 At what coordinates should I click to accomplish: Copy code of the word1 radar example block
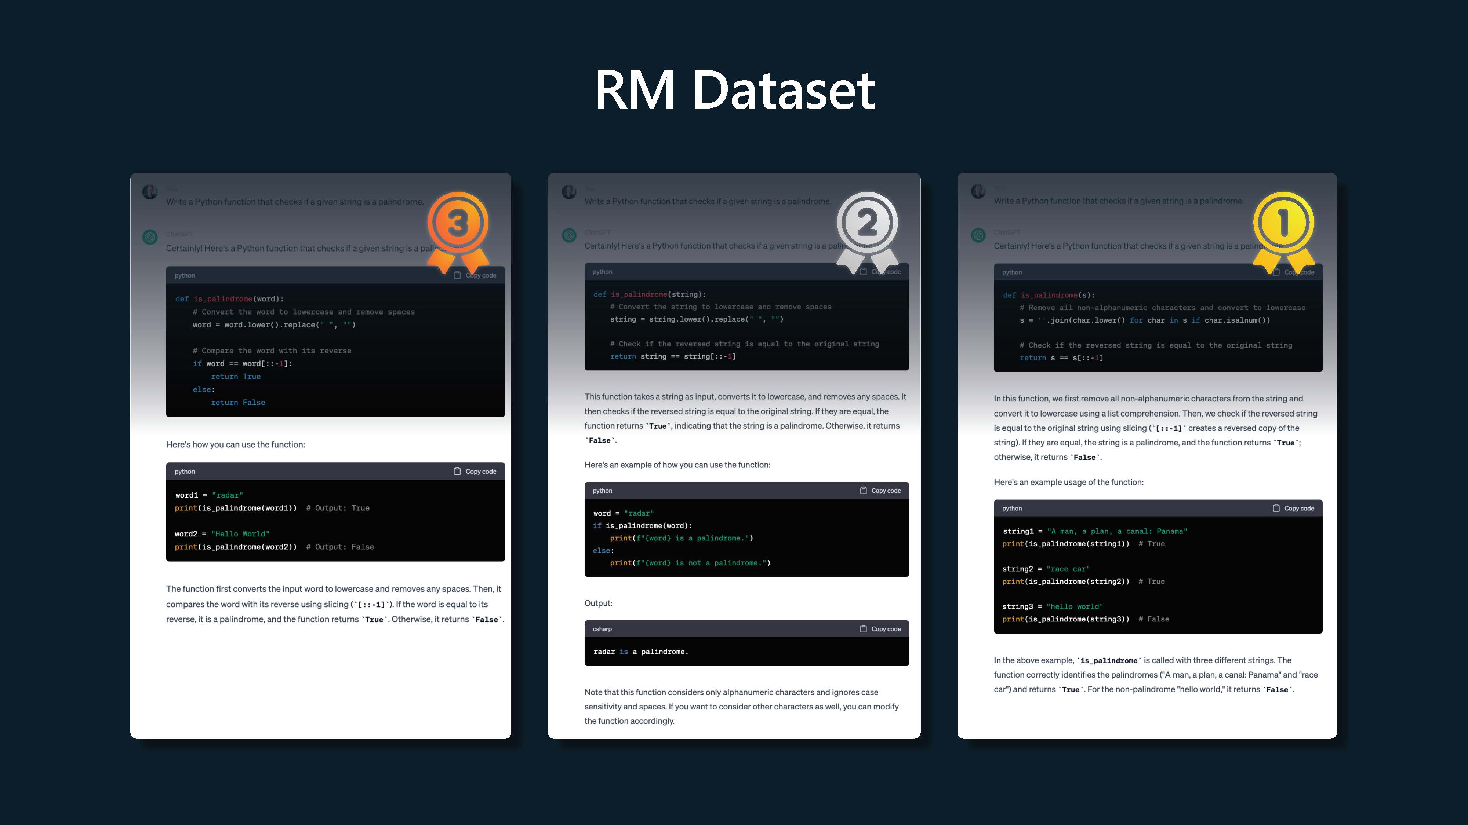[475, 472]
